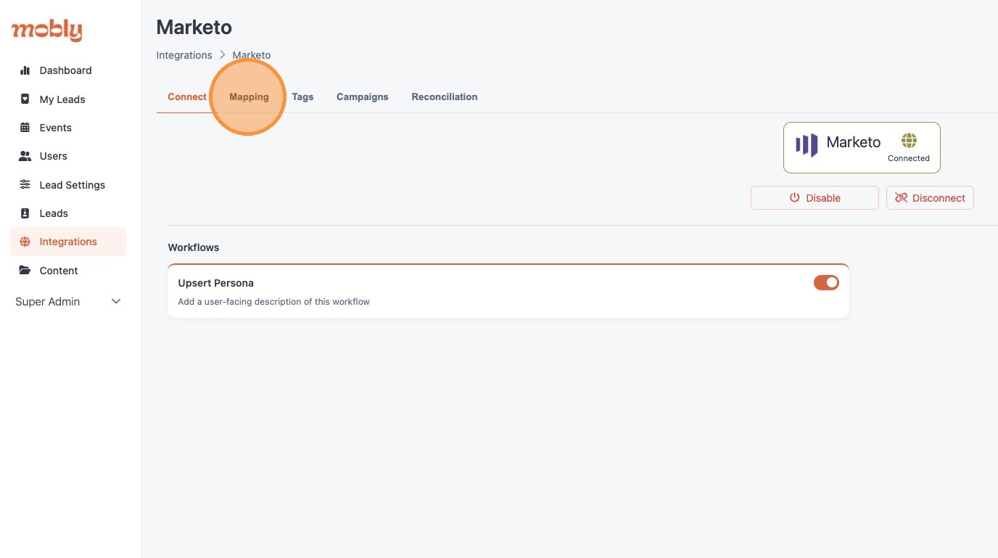Image resolution: width=998 pixels, height=558 pixels.
Task: Click the mobly logo
Action: pyautogui.click(x=46, y=30)
